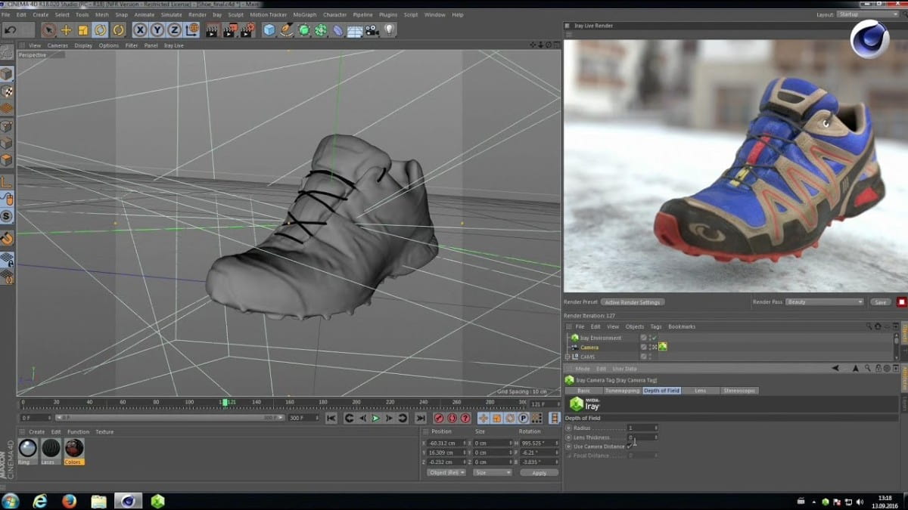Switch to the Tonemapping tab
908x510 pixels.
coord(622,391)
